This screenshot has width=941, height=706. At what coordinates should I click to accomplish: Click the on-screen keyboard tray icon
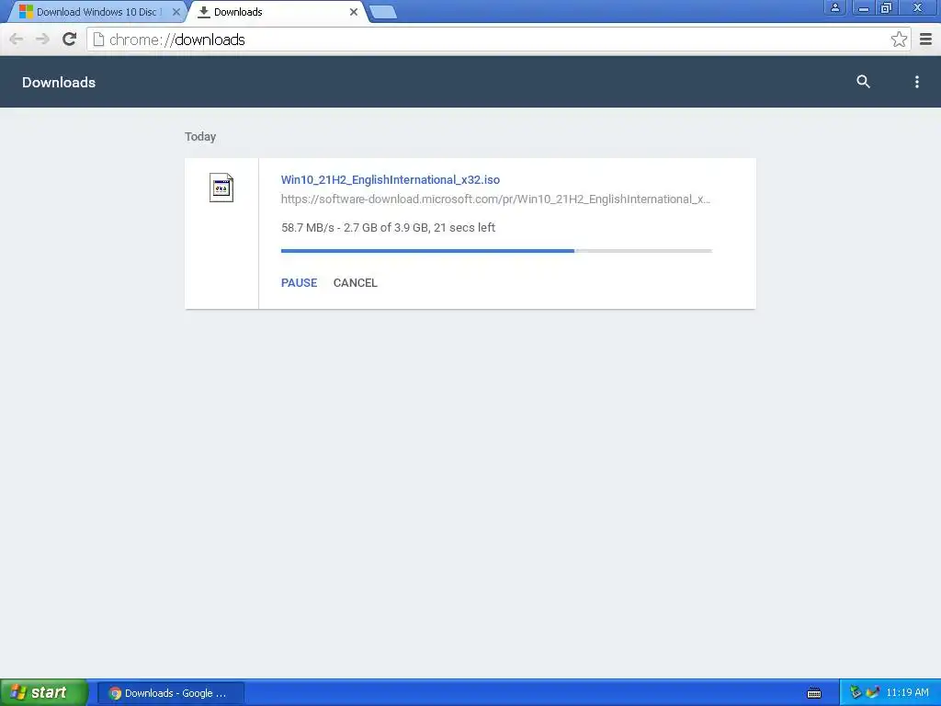pos(814,693)
